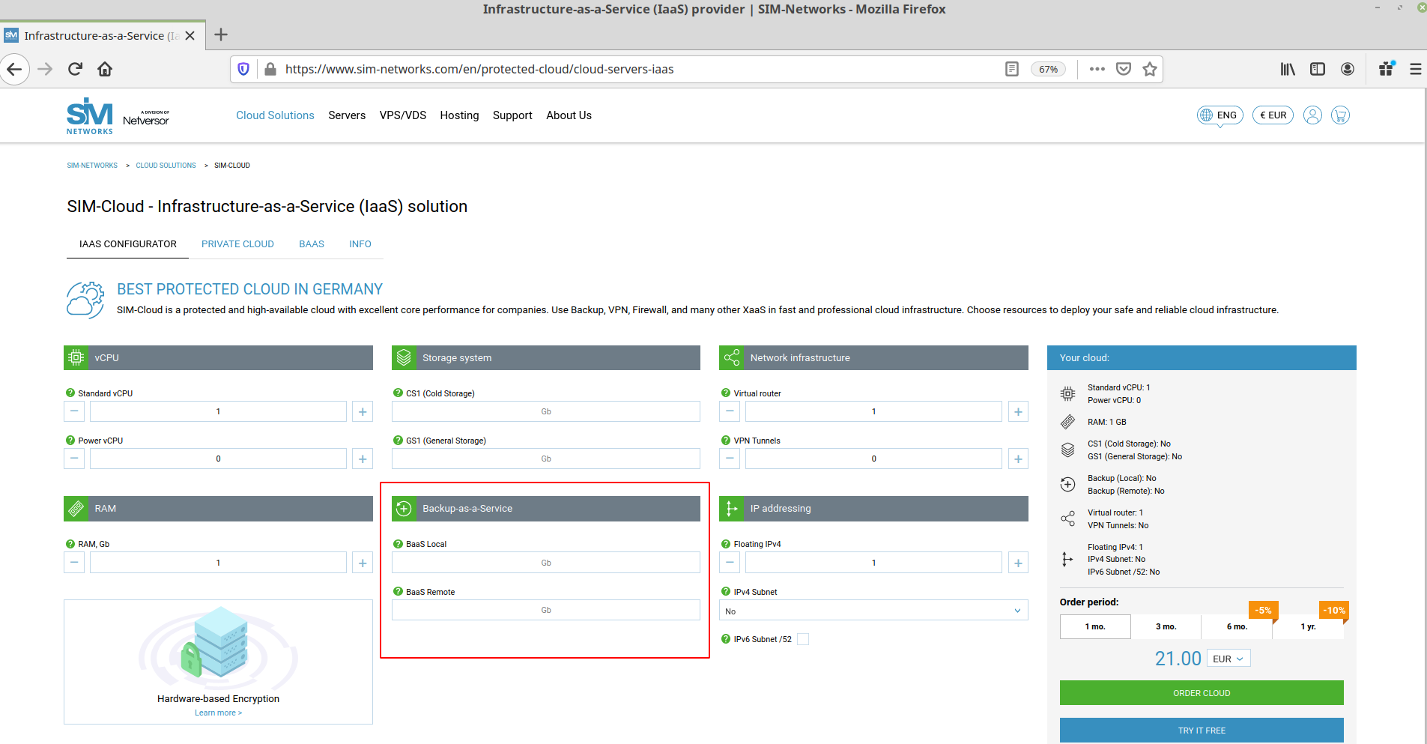
Task: Follow the Learn more link
Action: click(x=218, y=713)
